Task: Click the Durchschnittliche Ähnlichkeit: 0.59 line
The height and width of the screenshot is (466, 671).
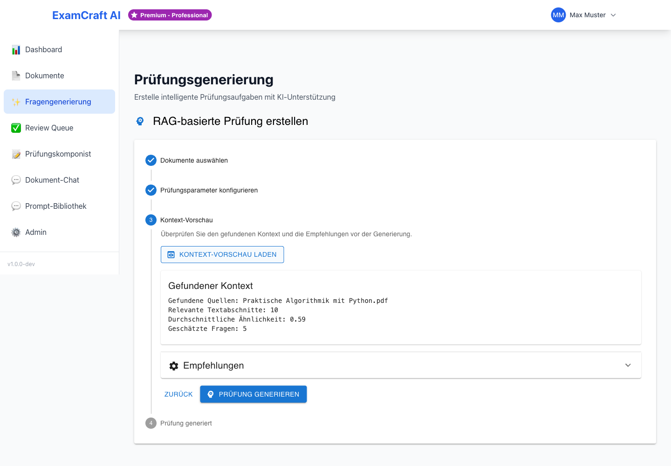Action: coord(237,319)
